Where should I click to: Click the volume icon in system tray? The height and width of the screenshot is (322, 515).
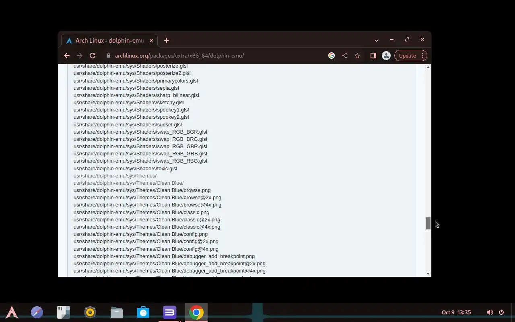[x=490, y=312]
